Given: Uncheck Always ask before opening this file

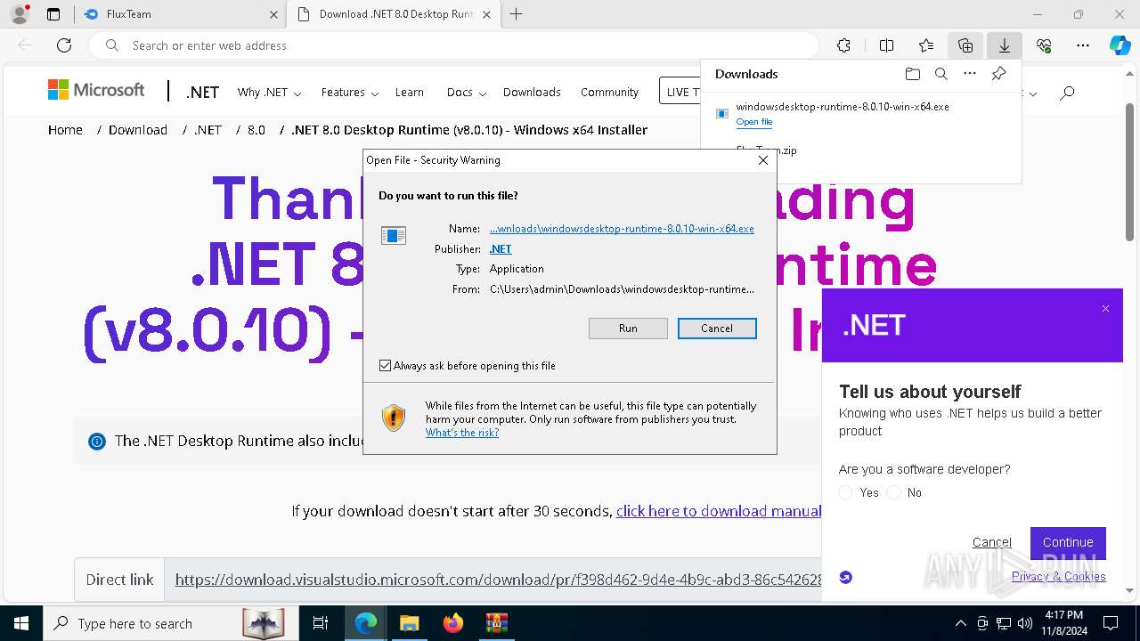Looking at the screenshot, I should pyautogui.click(x=386, y=366).
